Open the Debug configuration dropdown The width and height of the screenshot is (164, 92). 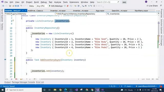32,6
